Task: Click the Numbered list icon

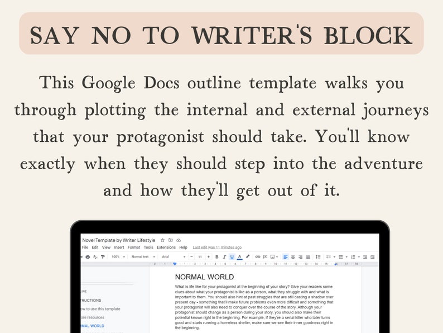Action: point(353,256)
